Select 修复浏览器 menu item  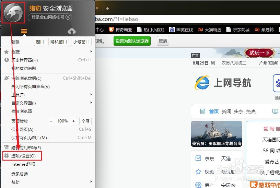click(x=48, y=111)
